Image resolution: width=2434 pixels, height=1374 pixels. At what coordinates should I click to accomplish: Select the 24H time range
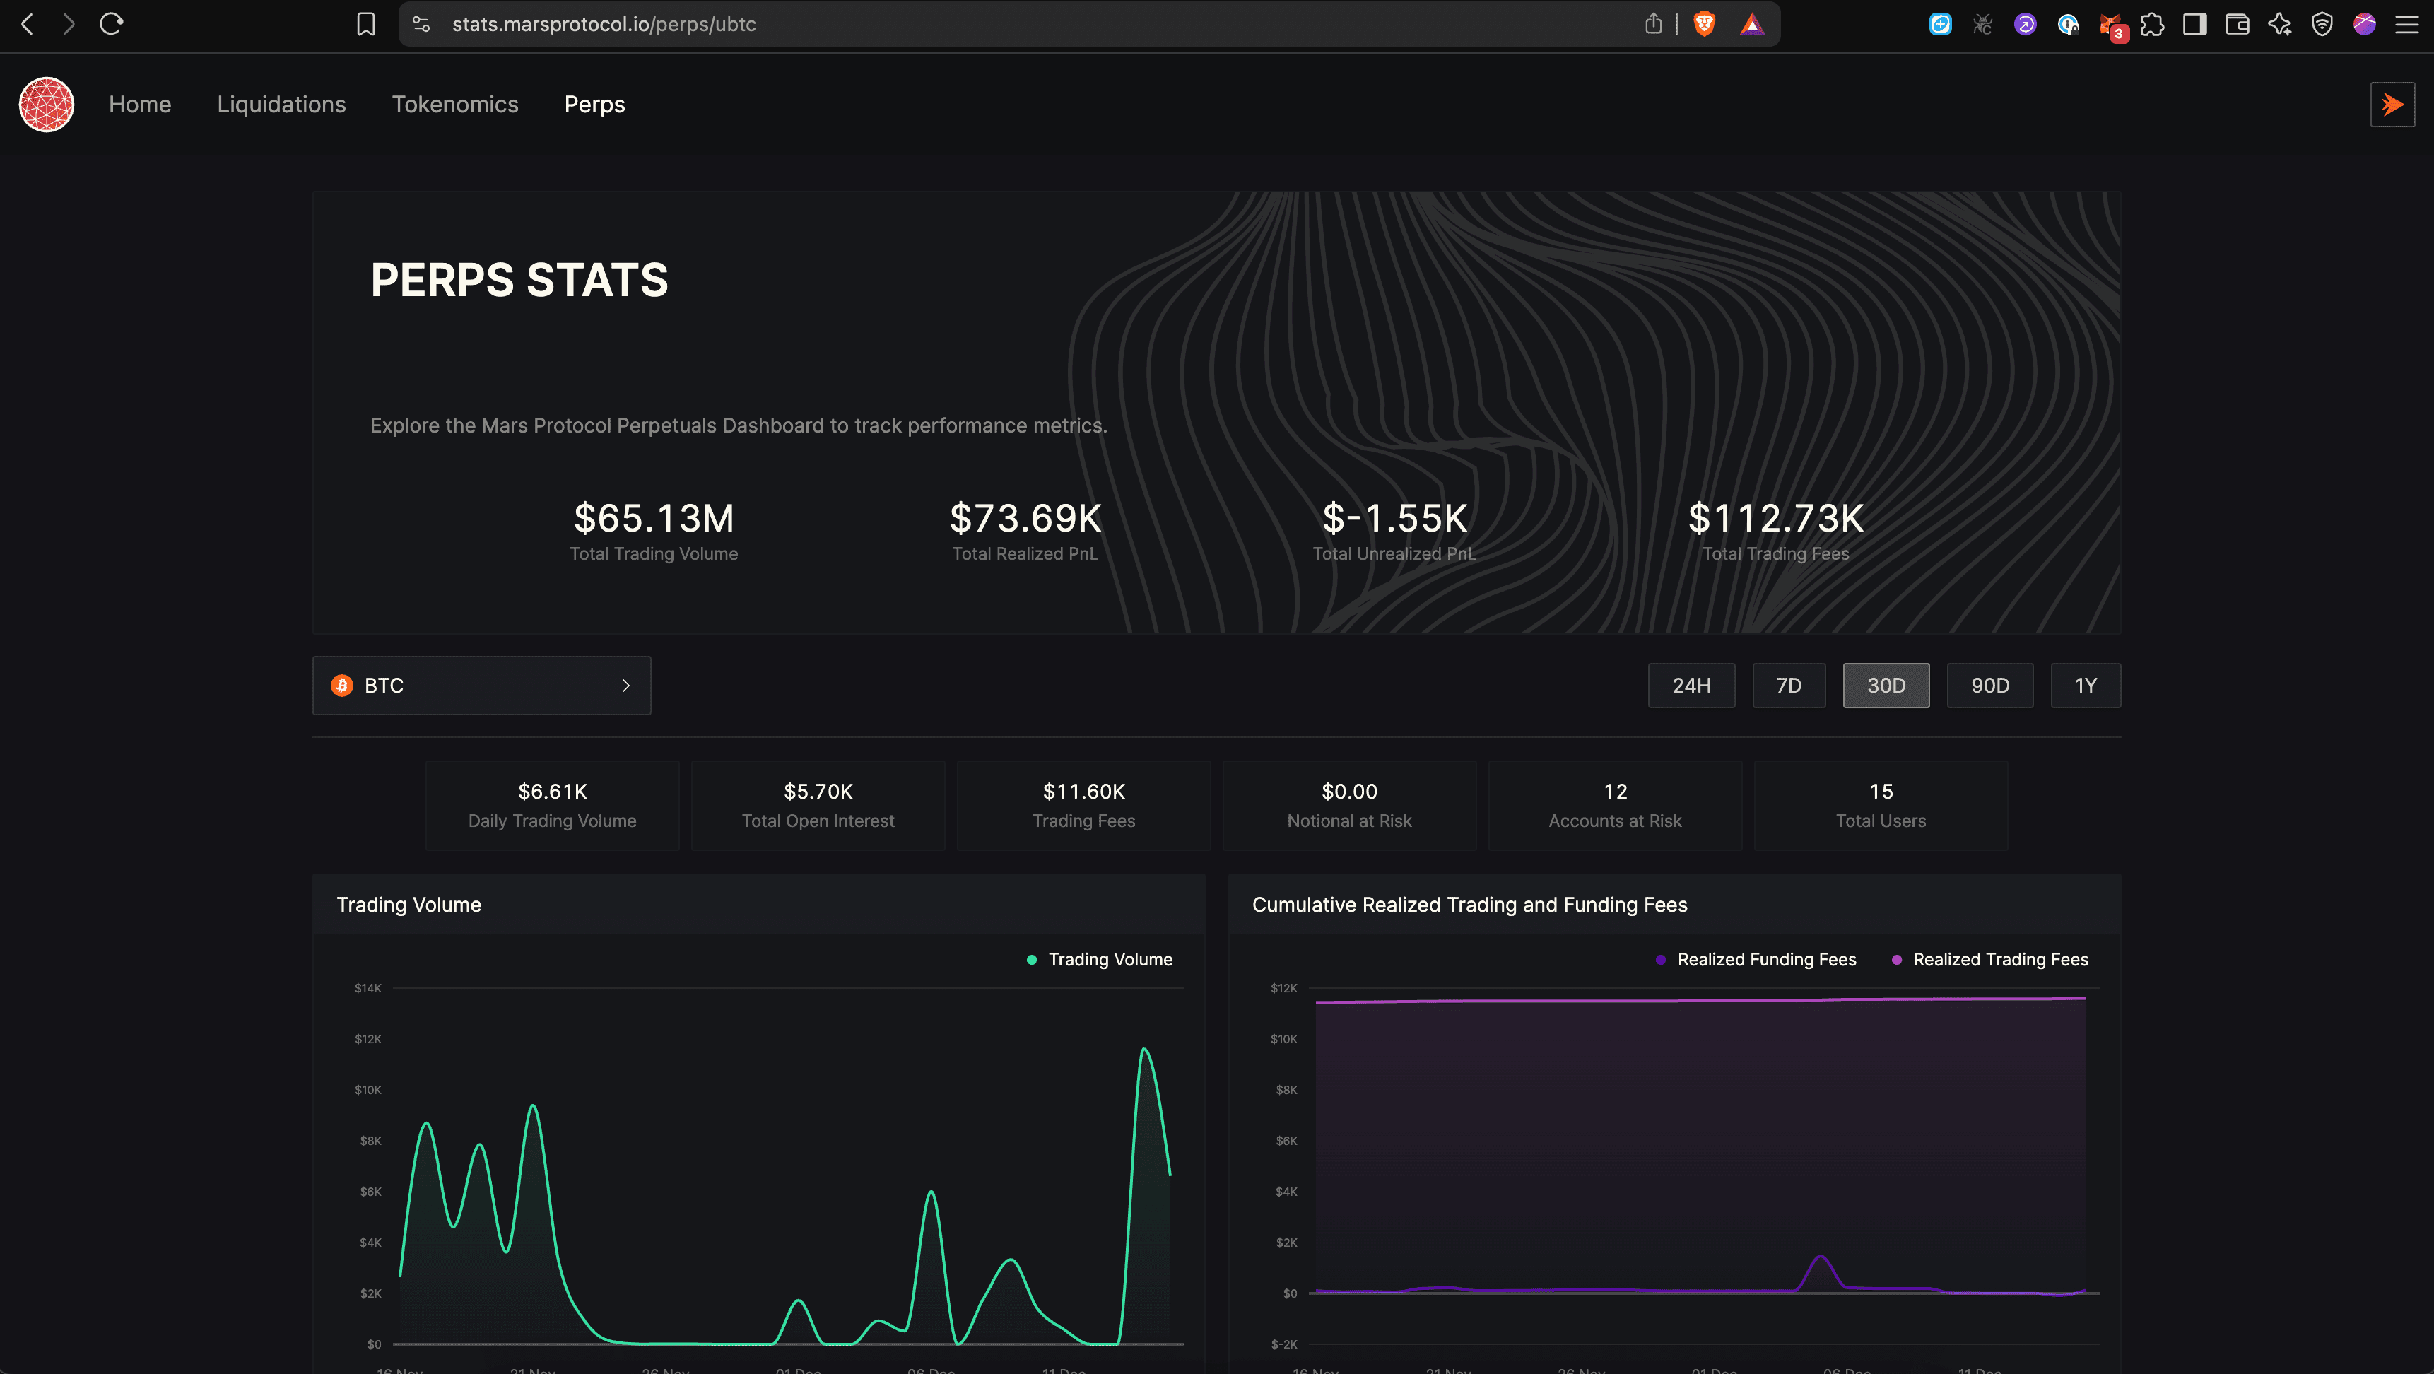1691,685
